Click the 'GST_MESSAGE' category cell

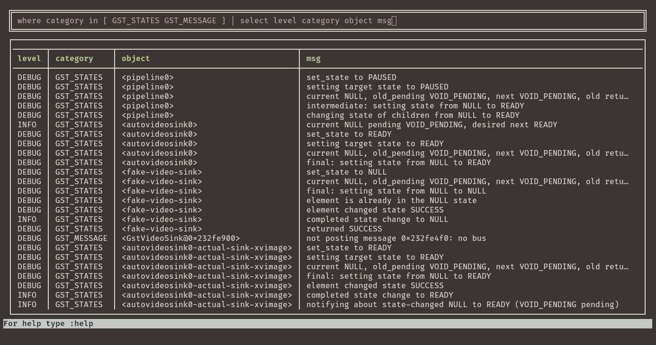tap(81, 239)
